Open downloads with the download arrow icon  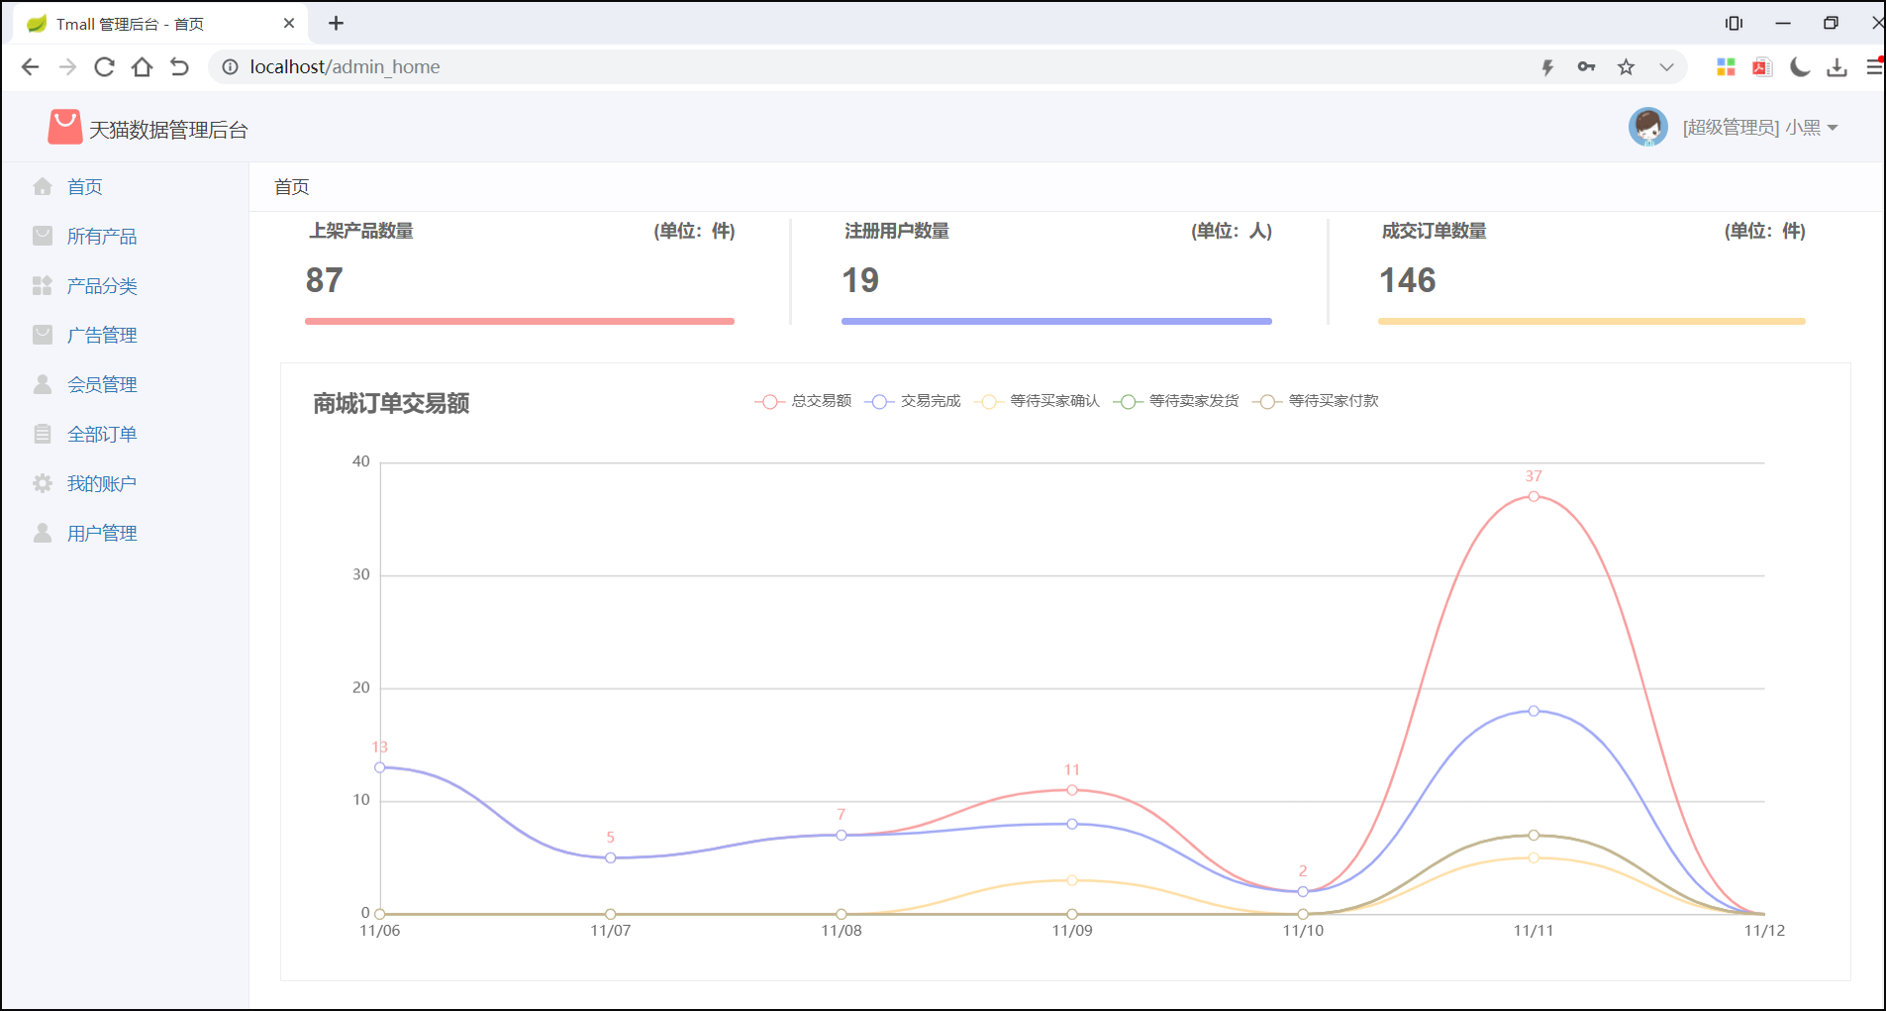[1837, 66]
